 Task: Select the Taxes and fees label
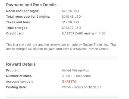click(x=18, y=22)
